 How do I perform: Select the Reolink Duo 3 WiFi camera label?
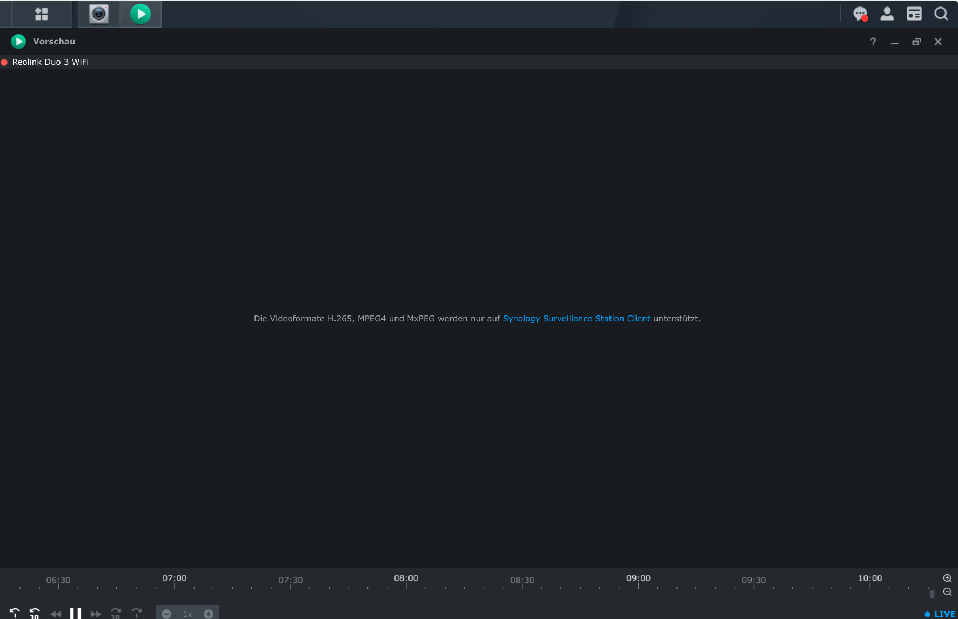(x=50, y=62)
